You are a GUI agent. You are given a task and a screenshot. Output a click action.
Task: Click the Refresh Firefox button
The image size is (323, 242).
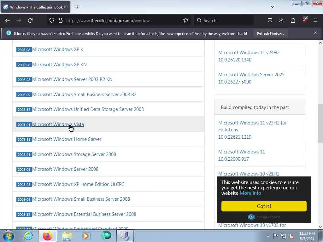coord(270,33)
